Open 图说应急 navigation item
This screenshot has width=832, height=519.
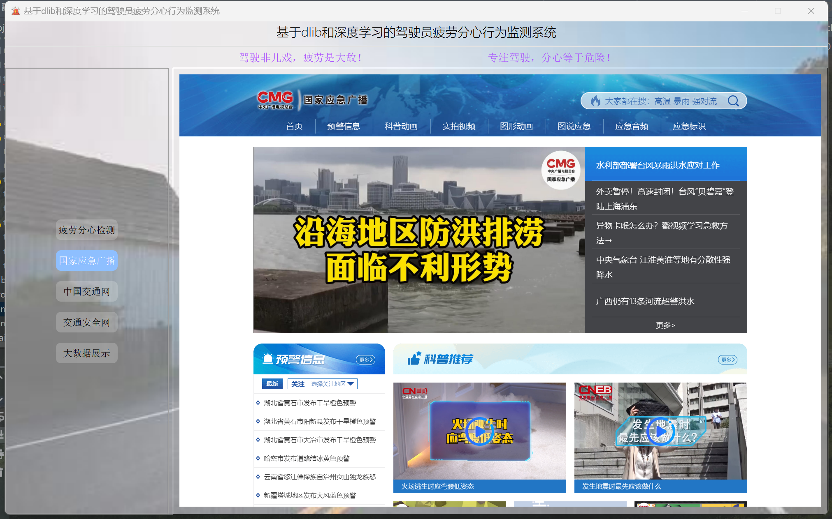[574, 126]
